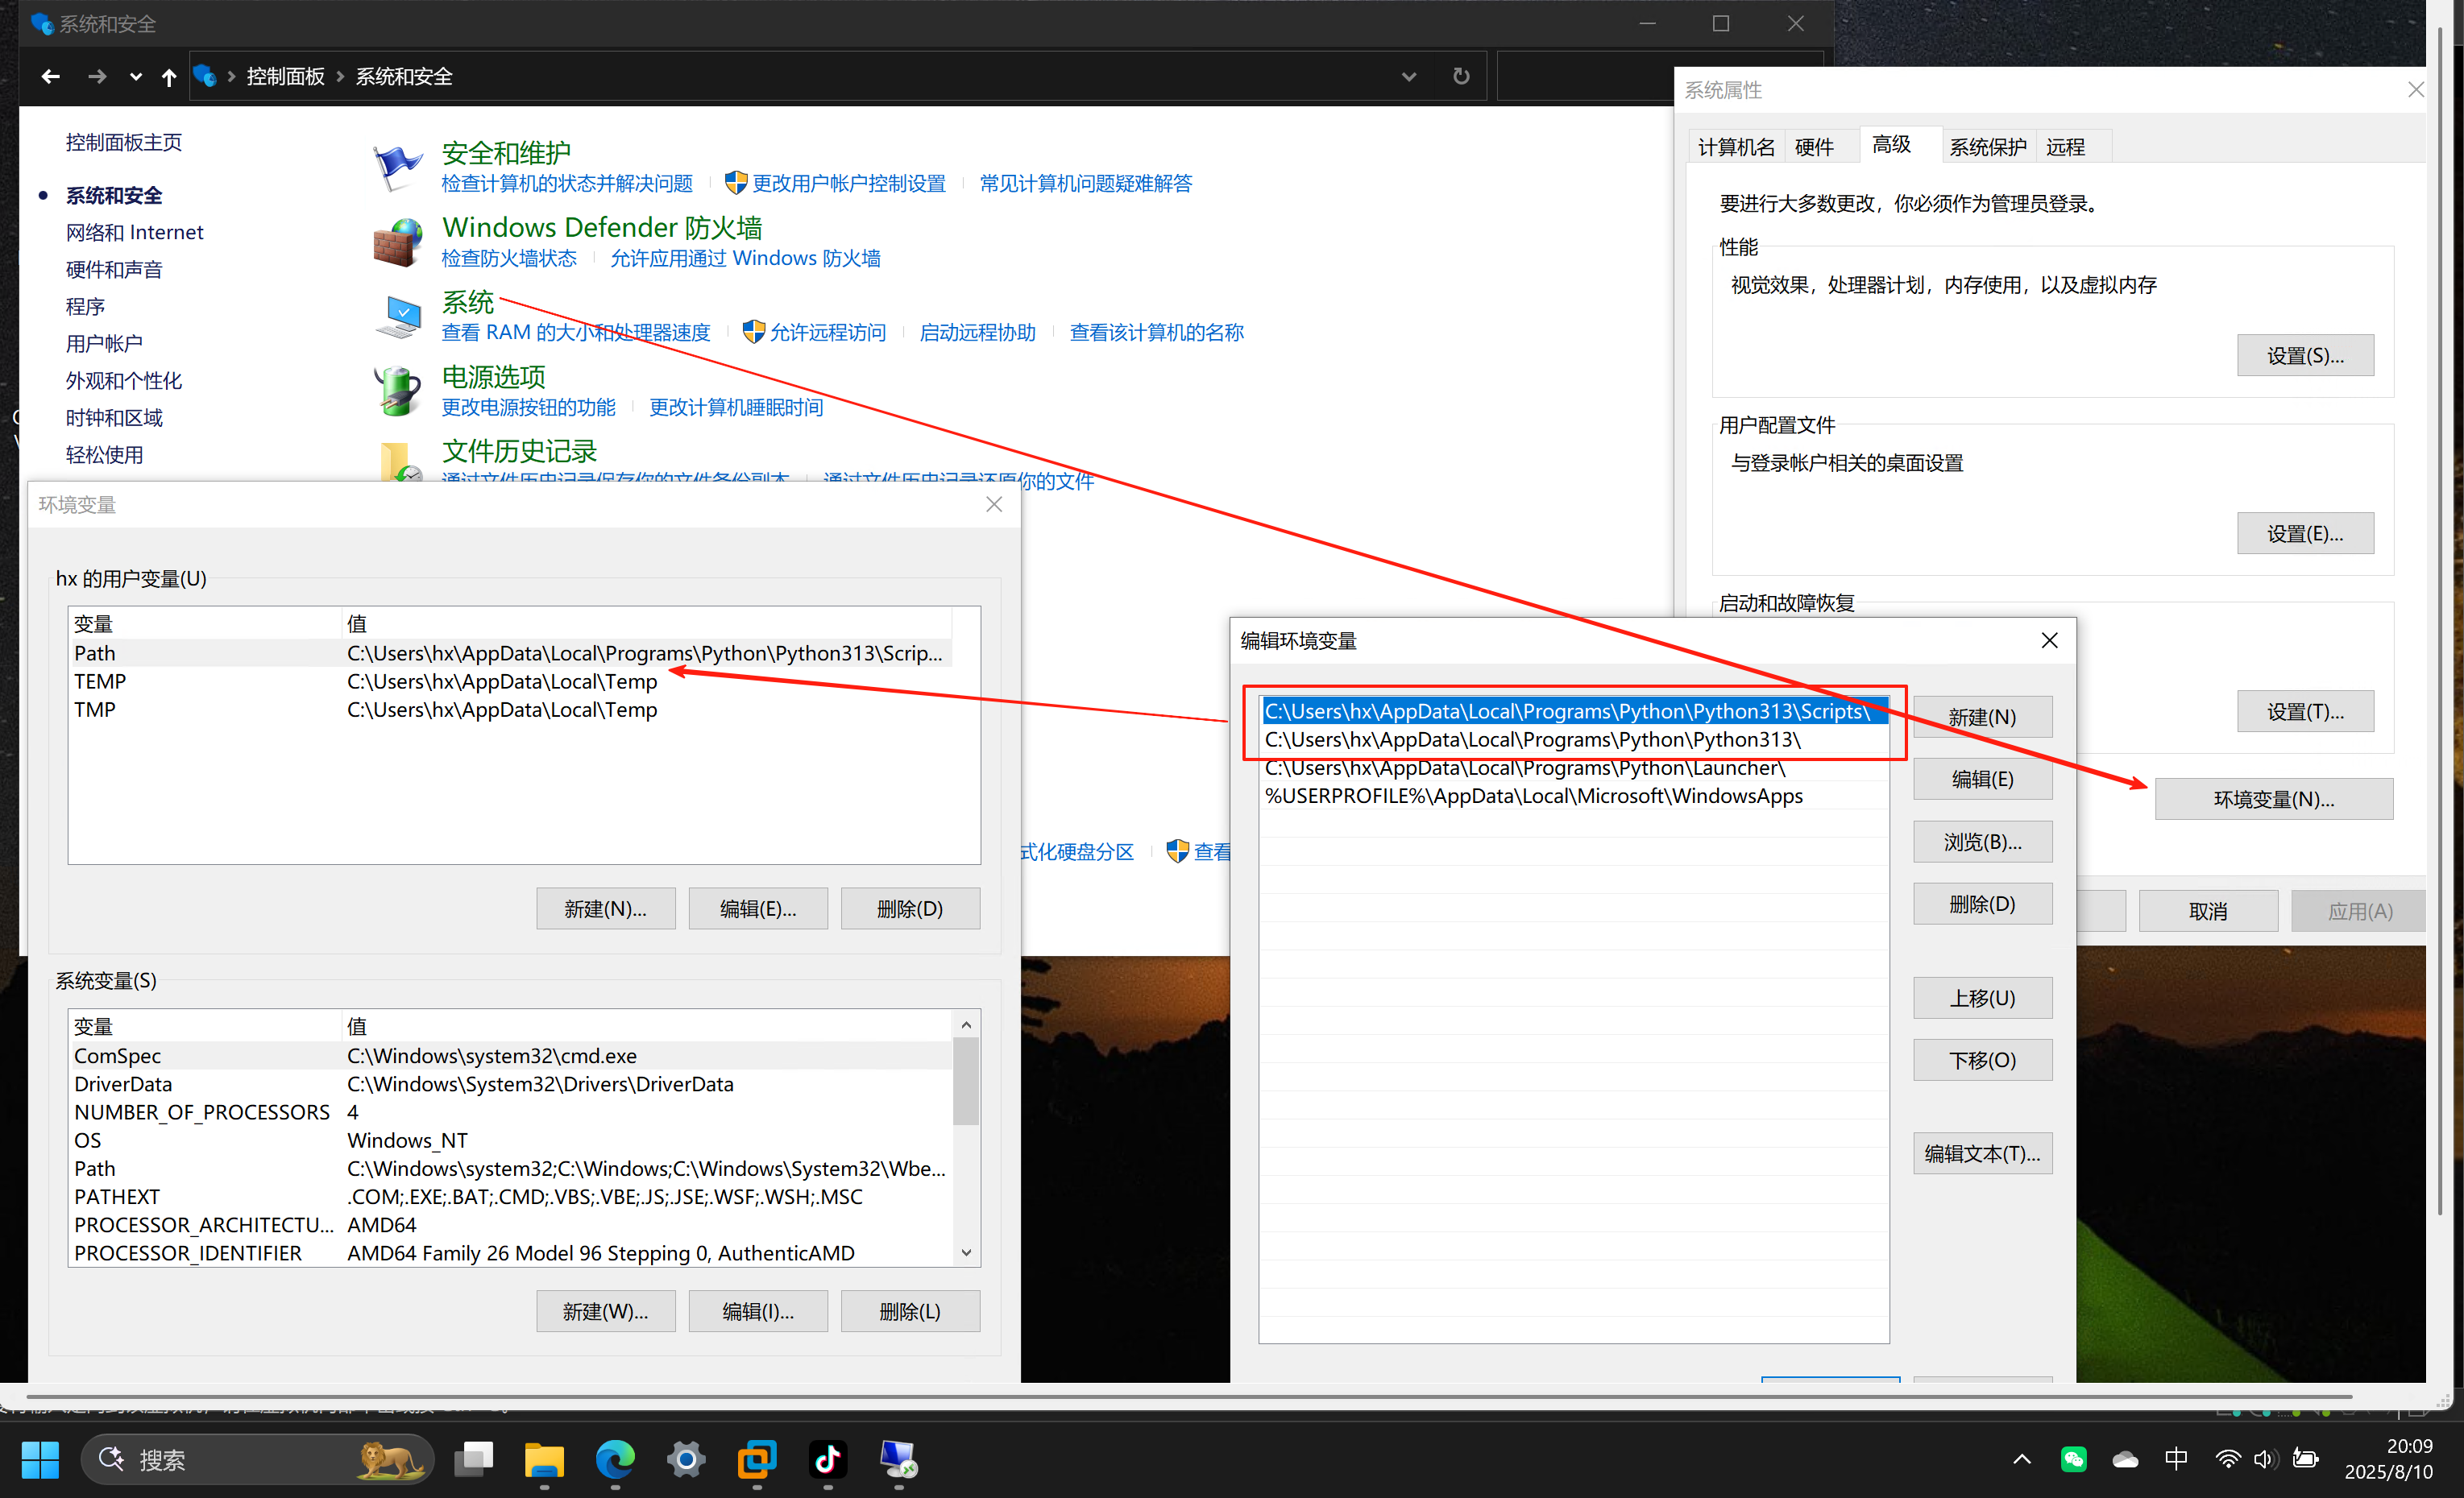Click 新建(W)... under system variables

pyautogui.click(x=605, y=1312)
